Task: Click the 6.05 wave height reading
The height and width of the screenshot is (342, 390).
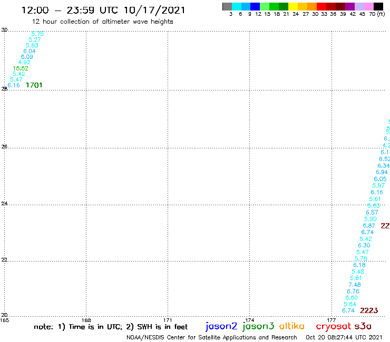Action: coord(380,179)
